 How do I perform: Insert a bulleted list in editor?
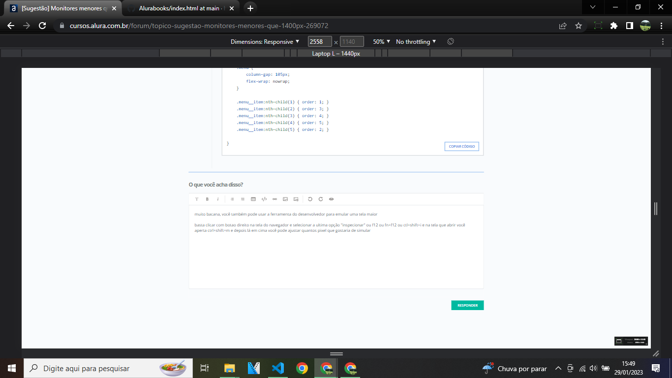coord(243,199)
